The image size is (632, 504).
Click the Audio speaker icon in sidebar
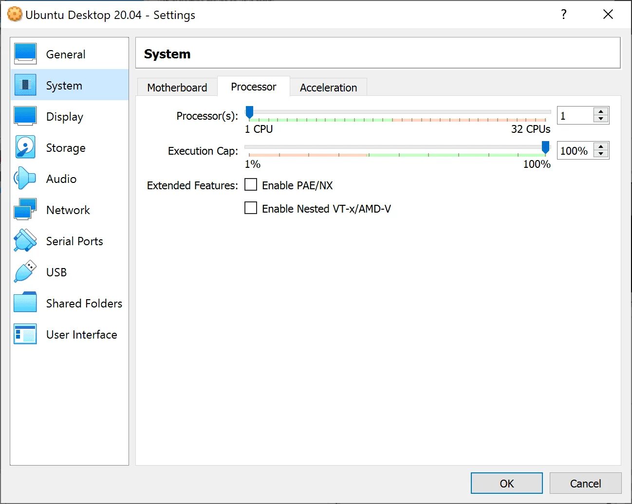click(x=25, y=179)
